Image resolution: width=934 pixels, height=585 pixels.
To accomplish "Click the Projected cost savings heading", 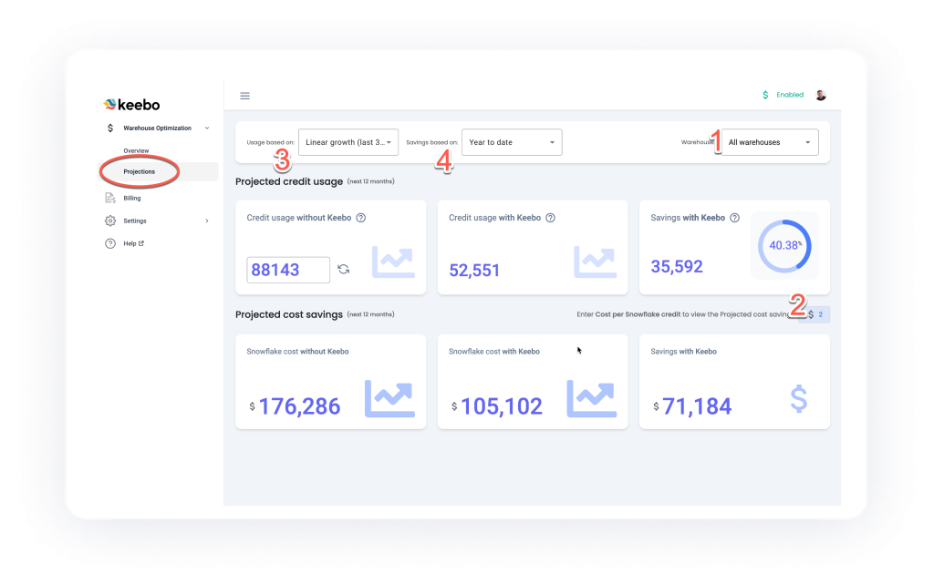I will pyautogui.click(x=289, y=314).
